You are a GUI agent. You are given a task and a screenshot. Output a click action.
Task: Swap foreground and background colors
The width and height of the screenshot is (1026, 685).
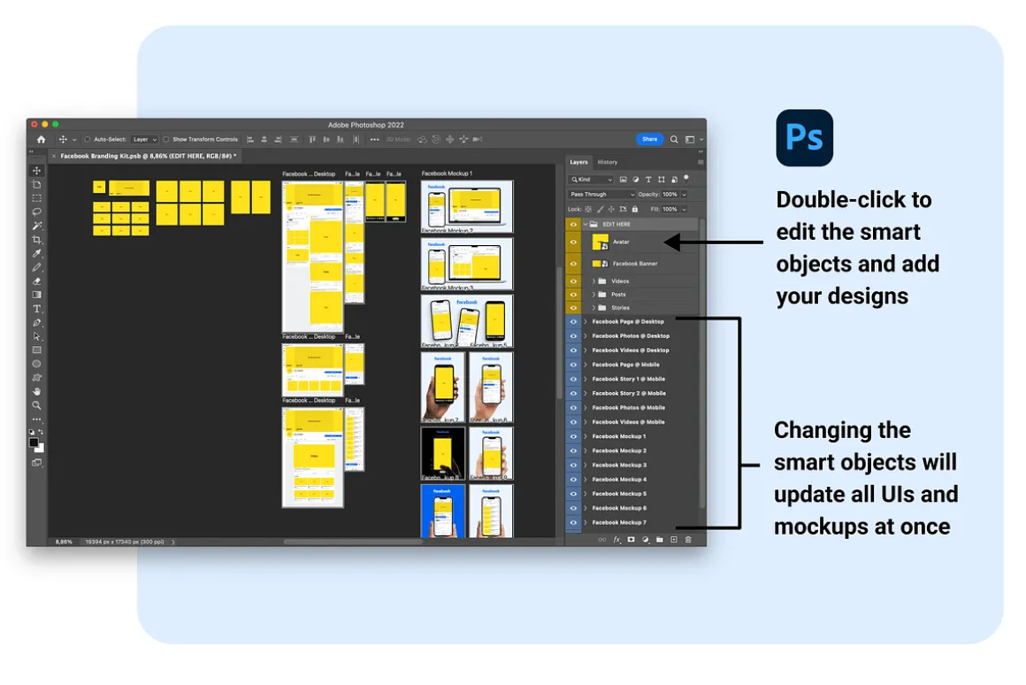click(x=42, y=432)
